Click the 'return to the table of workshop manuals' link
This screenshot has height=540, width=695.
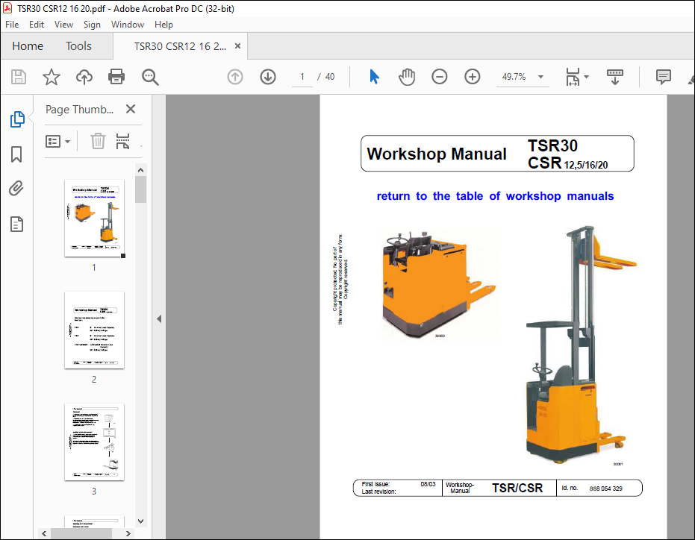[495, 196]
